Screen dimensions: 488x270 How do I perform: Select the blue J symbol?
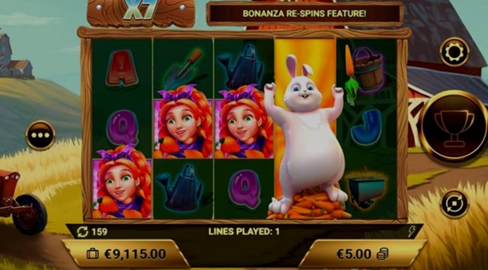coord(367,127)
